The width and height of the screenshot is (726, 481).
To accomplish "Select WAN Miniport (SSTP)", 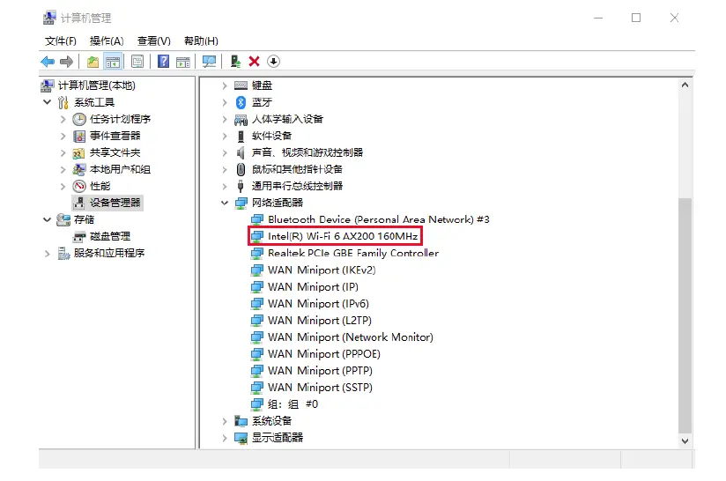I will [320, 388].
